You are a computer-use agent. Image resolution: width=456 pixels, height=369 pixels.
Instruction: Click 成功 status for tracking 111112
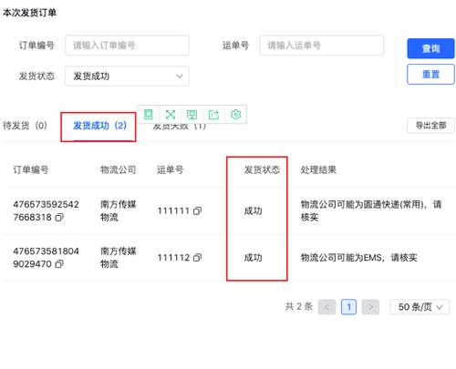coord(253,258)
